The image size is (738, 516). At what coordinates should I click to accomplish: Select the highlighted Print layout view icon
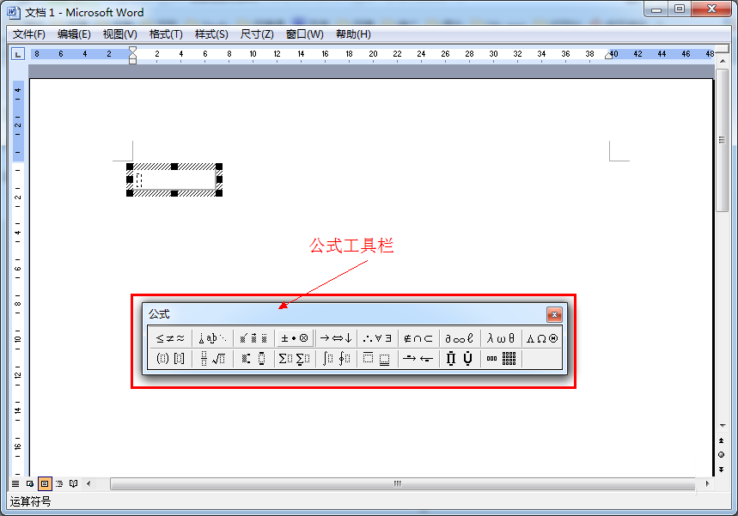[x=45, y=483]
